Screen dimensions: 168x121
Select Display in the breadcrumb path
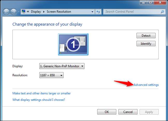[x=36, y=12]
